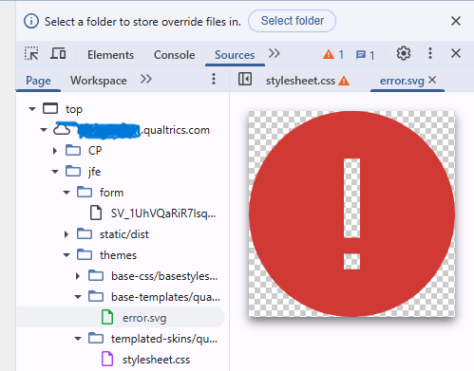Switch to the Elements panel

pyautogui.click(x=111, y=55)
